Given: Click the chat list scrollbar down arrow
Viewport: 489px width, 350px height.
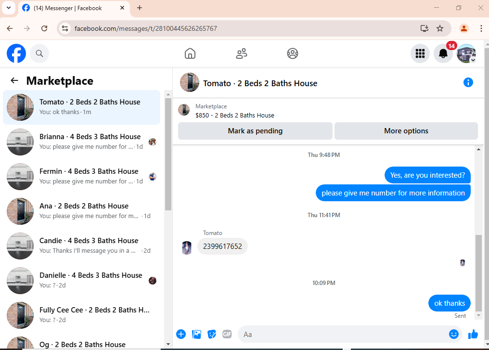Looking at the screenshot, I should click(x=168, y=344).
